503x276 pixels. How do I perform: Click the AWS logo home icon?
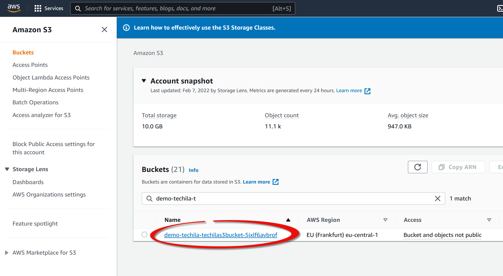pyautogui.click(x=14, y=8)
